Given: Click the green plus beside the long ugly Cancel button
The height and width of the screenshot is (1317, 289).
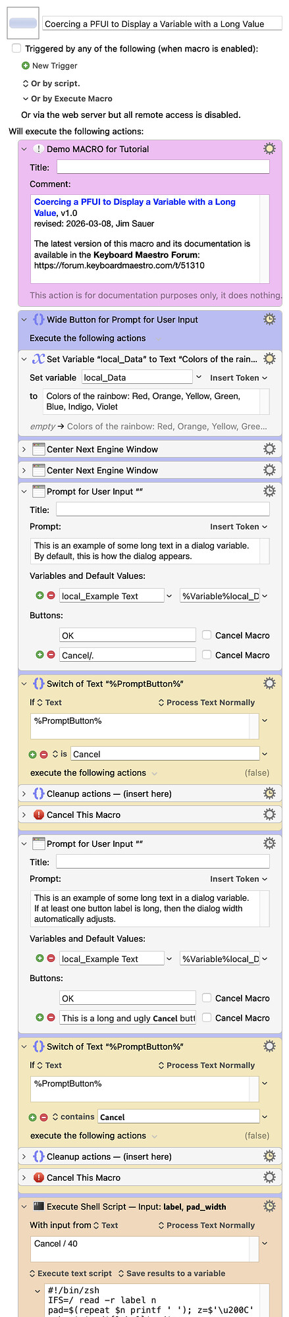Looking at the screenshot, I should click(39, 1018).
